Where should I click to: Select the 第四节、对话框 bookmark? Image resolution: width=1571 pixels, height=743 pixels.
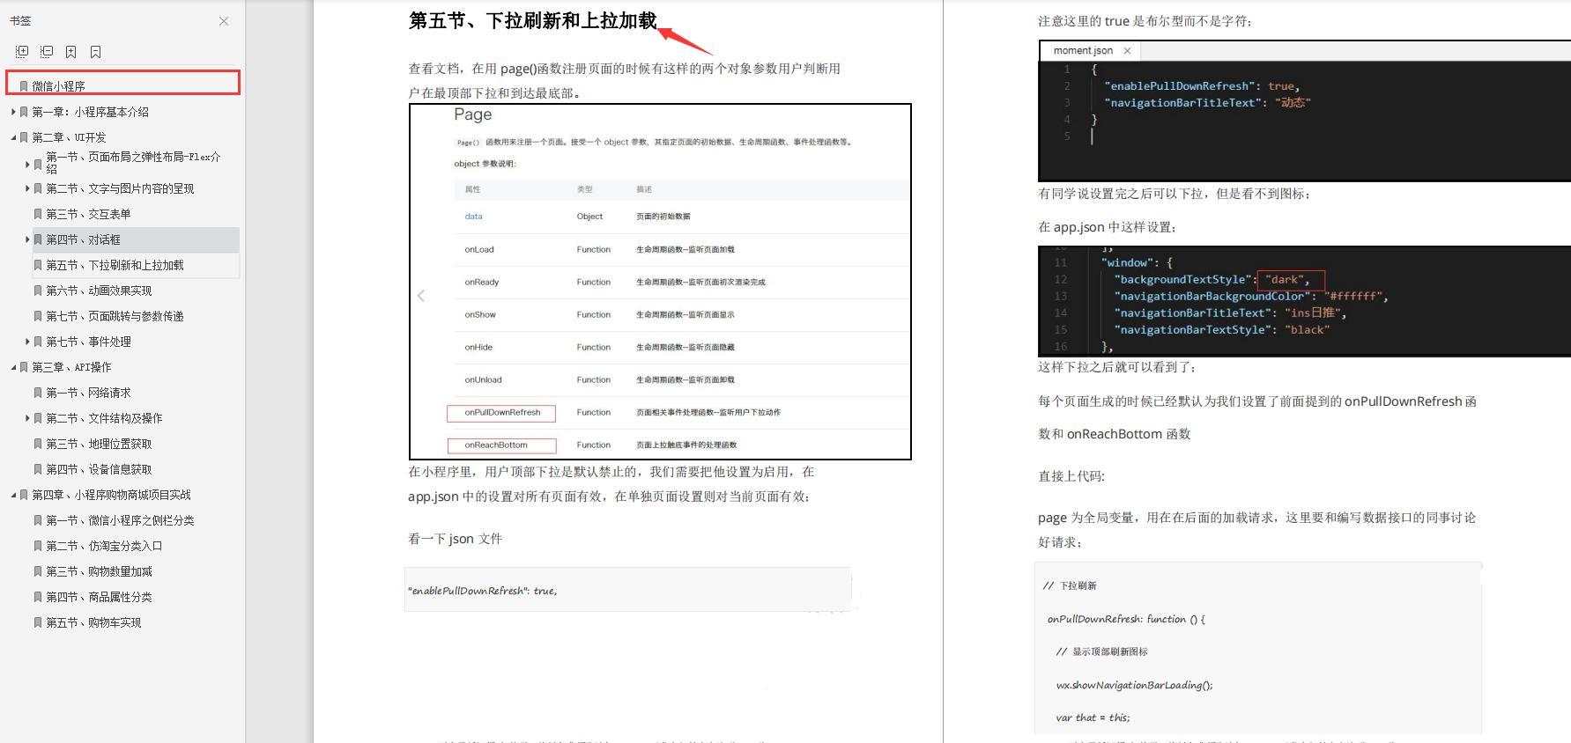coord(84,239)
